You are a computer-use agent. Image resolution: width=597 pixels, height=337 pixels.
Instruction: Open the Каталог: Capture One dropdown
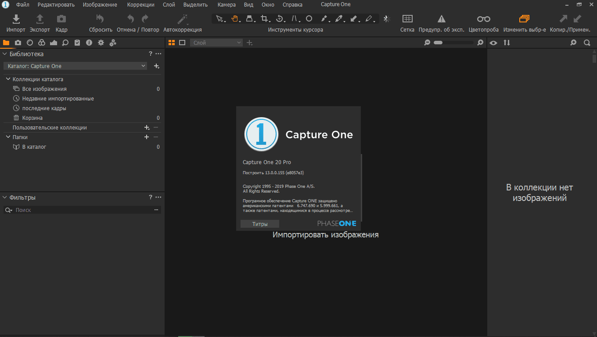coord(76,66)
